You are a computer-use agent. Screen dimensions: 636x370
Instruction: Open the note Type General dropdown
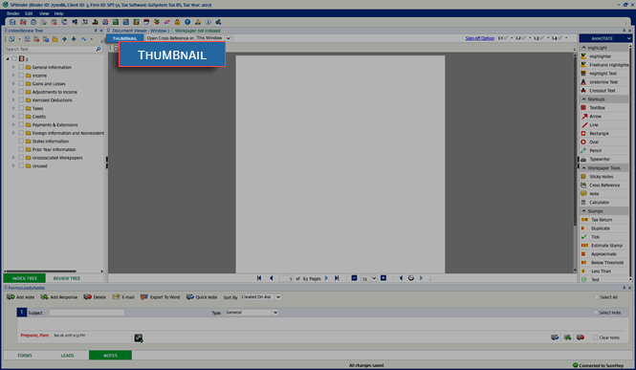pyautogui.click(x=275, y=313)
